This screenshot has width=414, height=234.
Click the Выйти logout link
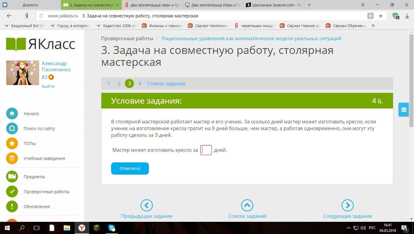(48, 86)
